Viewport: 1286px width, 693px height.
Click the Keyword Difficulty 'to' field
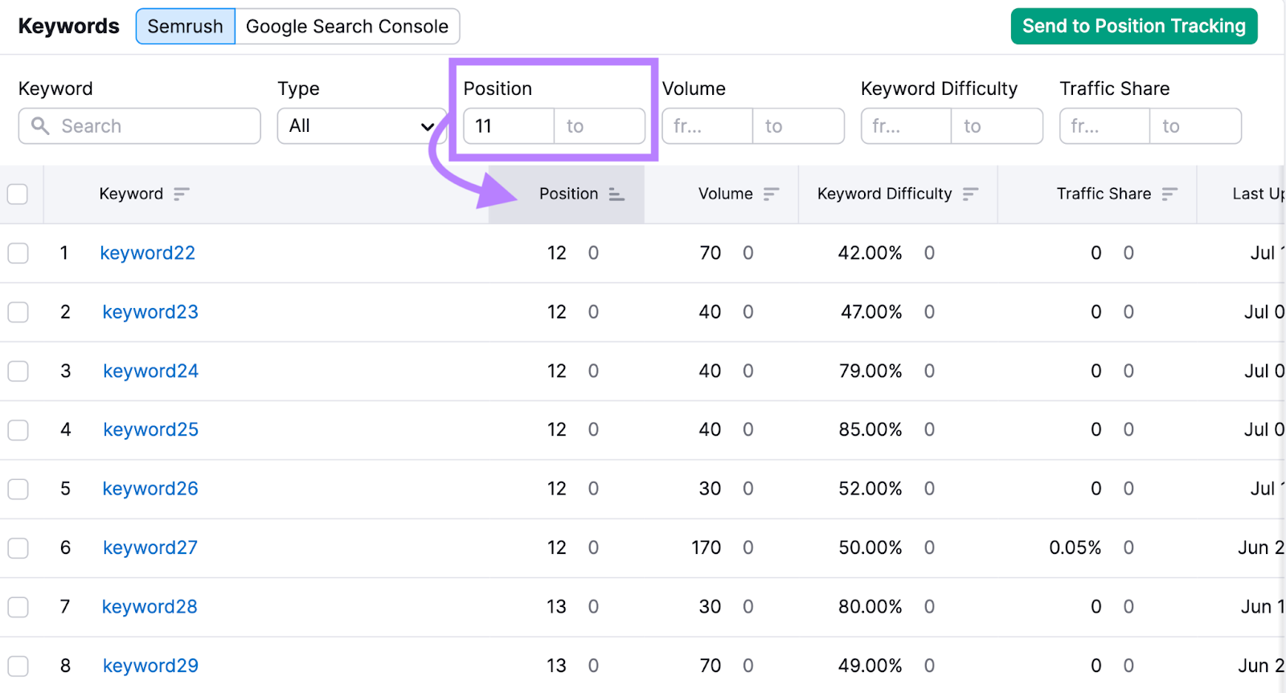997,126
